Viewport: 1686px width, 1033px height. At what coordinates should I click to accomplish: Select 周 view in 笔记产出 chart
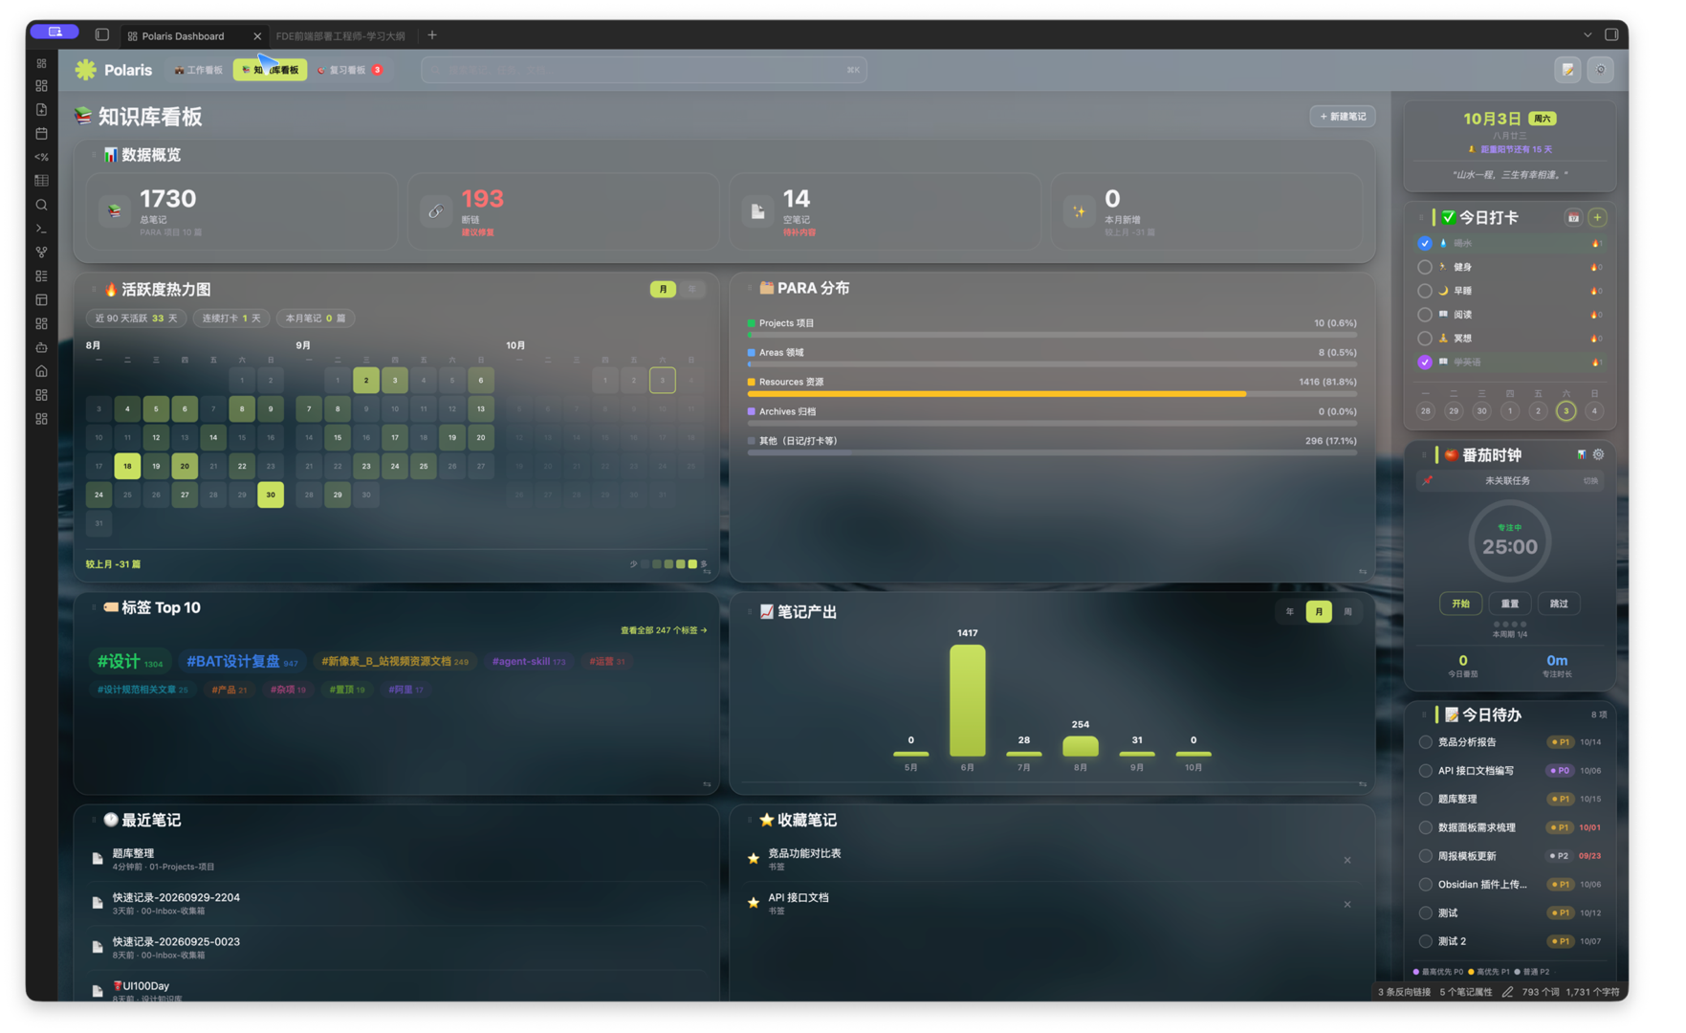pyautogui.click(x=1347, y=612)
